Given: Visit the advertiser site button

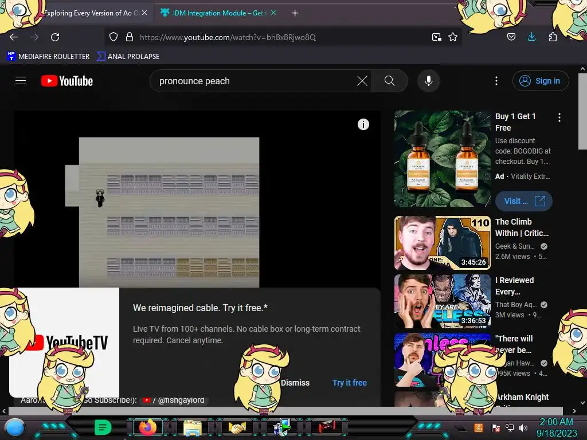Looking at the screenshot, I should [x=524, y=201].
